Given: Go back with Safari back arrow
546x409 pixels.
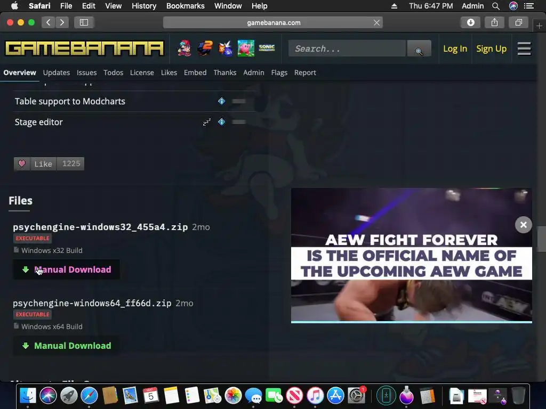Looking at the screenshot, I should click(49, 22).
